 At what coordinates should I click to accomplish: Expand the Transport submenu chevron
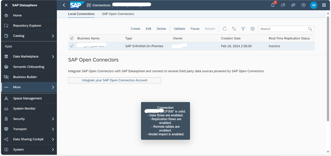click(x=53, y=129)
